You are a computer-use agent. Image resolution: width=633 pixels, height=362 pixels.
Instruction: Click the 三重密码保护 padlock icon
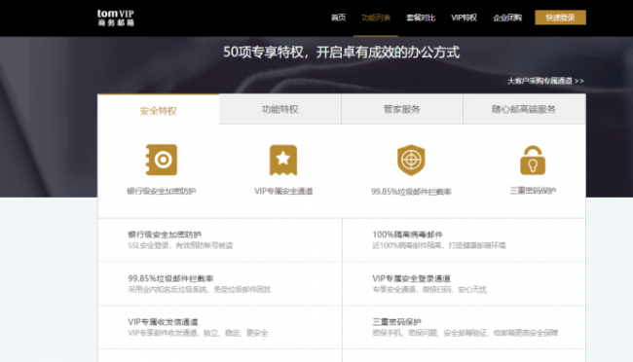(533, 161)
